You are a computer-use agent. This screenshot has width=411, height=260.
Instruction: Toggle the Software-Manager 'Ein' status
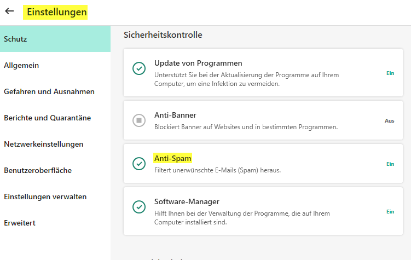(x=390, y=211)
